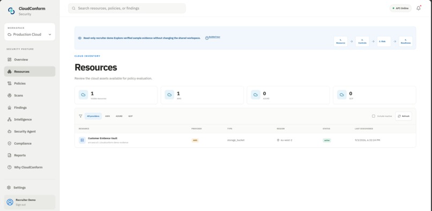Open the Security Agent sidebar icon
The image size is (432, 211).
tap(9, 131)
